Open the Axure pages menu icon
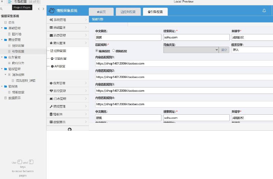The image size is (273, 179). [10, 2]
